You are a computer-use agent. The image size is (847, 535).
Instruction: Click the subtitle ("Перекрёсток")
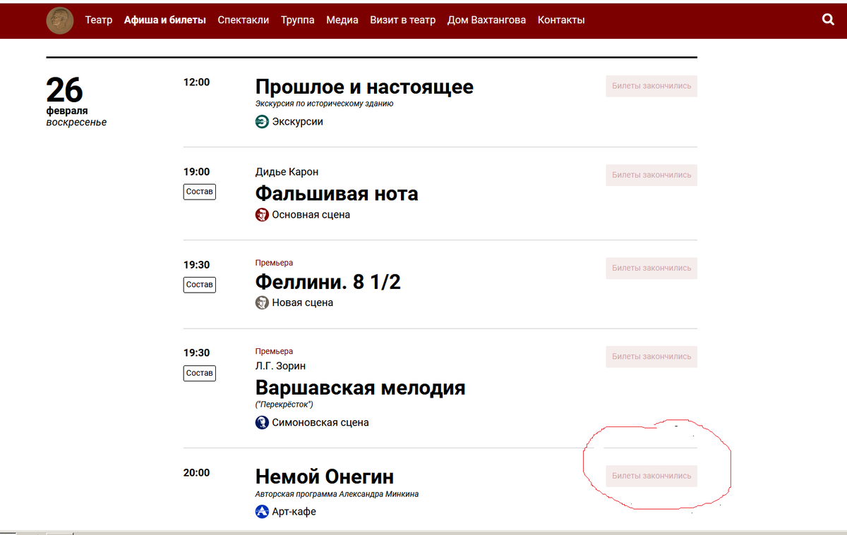click(284, 405)
